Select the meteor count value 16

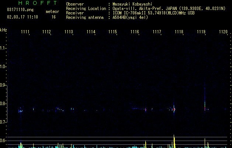pos(53,17)
